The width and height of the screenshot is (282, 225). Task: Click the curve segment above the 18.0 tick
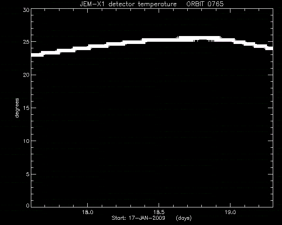point(88,47)
